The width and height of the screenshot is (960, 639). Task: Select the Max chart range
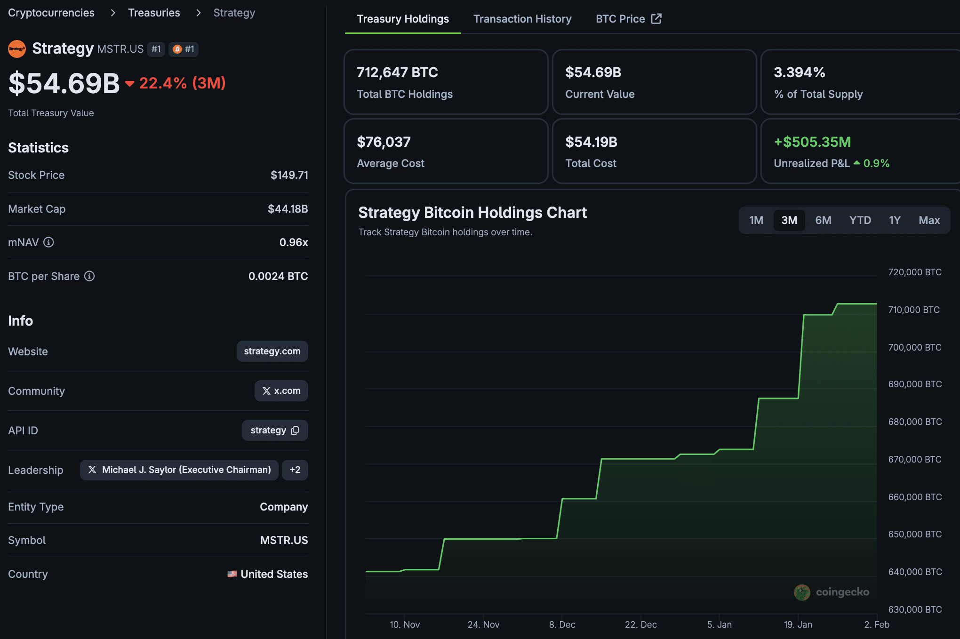(929, 220)
